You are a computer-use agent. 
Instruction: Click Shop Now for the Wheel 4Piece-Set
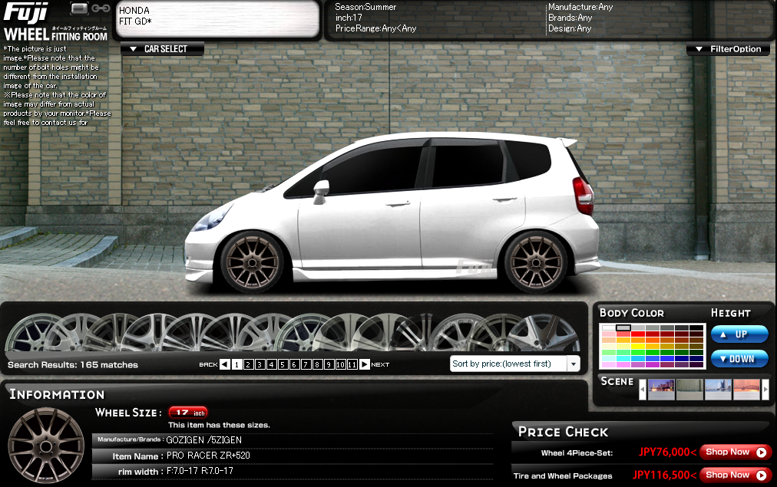tap(736, 452)
